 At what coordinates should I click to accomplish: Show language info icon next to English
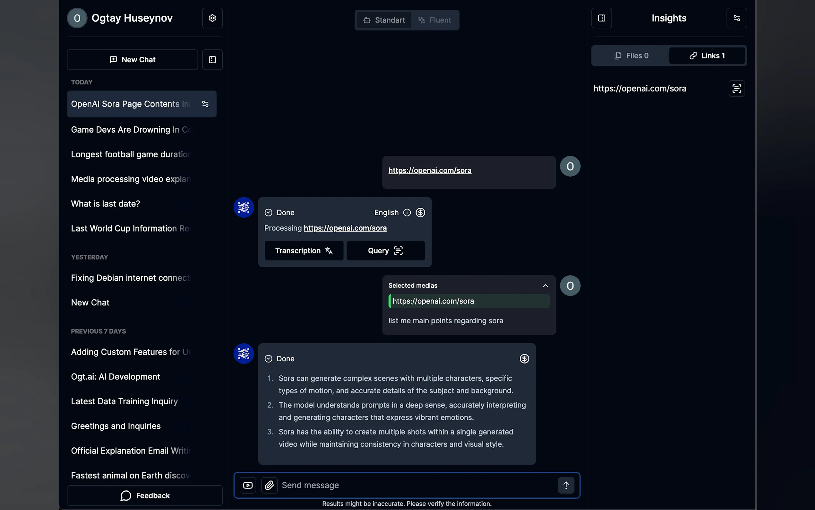tap(407, 213)
